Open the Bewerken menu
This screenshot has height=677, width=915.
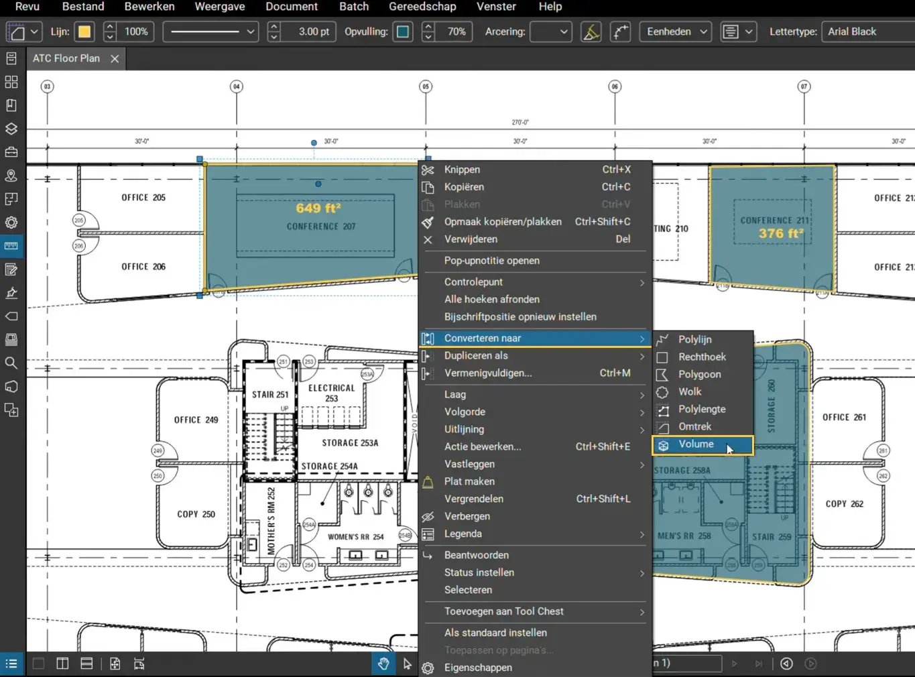pyautogui.click(x=149, y=7)
